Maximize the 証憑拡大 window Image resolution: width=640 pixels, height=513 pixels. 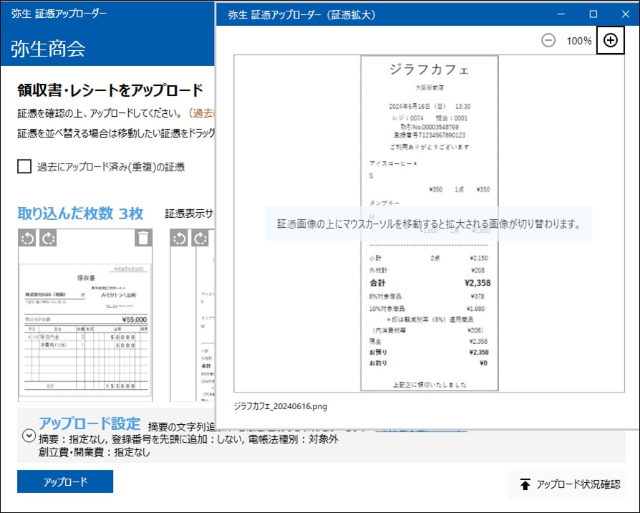pos(593,14)
